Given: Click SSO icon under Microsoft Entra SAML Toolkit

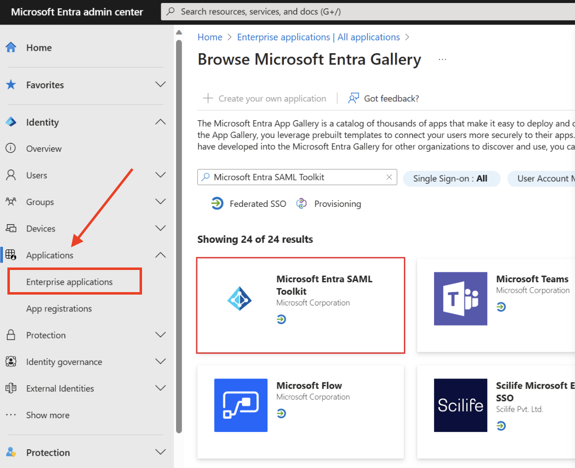Looking at the screenshot, I should coord(281,319).
